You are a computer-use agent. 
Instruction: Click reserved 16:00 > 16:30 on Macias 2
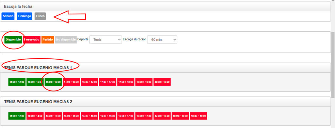pyautogui.click(x=108, y=116)
